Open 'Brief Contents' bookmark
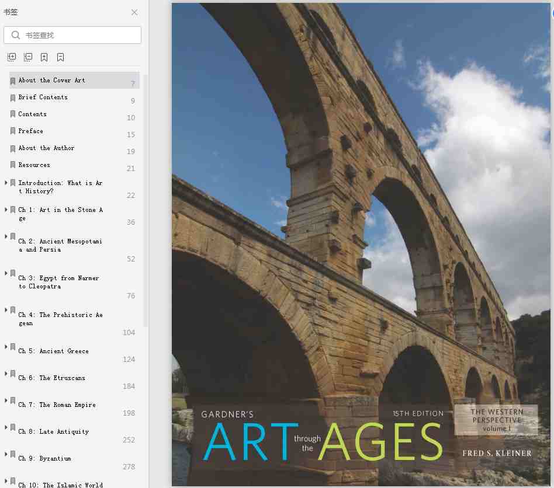The height and width of the screenshot is (488, 554). click(43, 97)
